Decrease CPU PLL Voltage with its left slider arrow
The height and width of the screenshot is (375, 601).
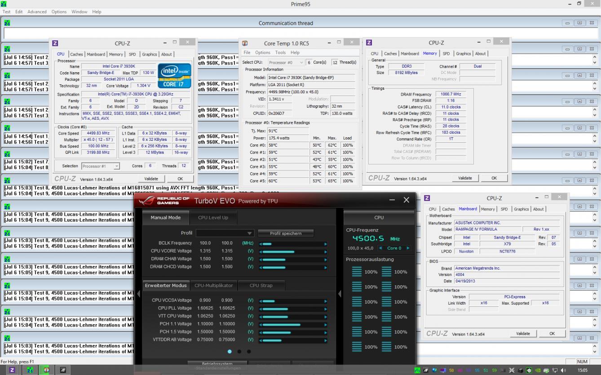(x=261, y=309)
